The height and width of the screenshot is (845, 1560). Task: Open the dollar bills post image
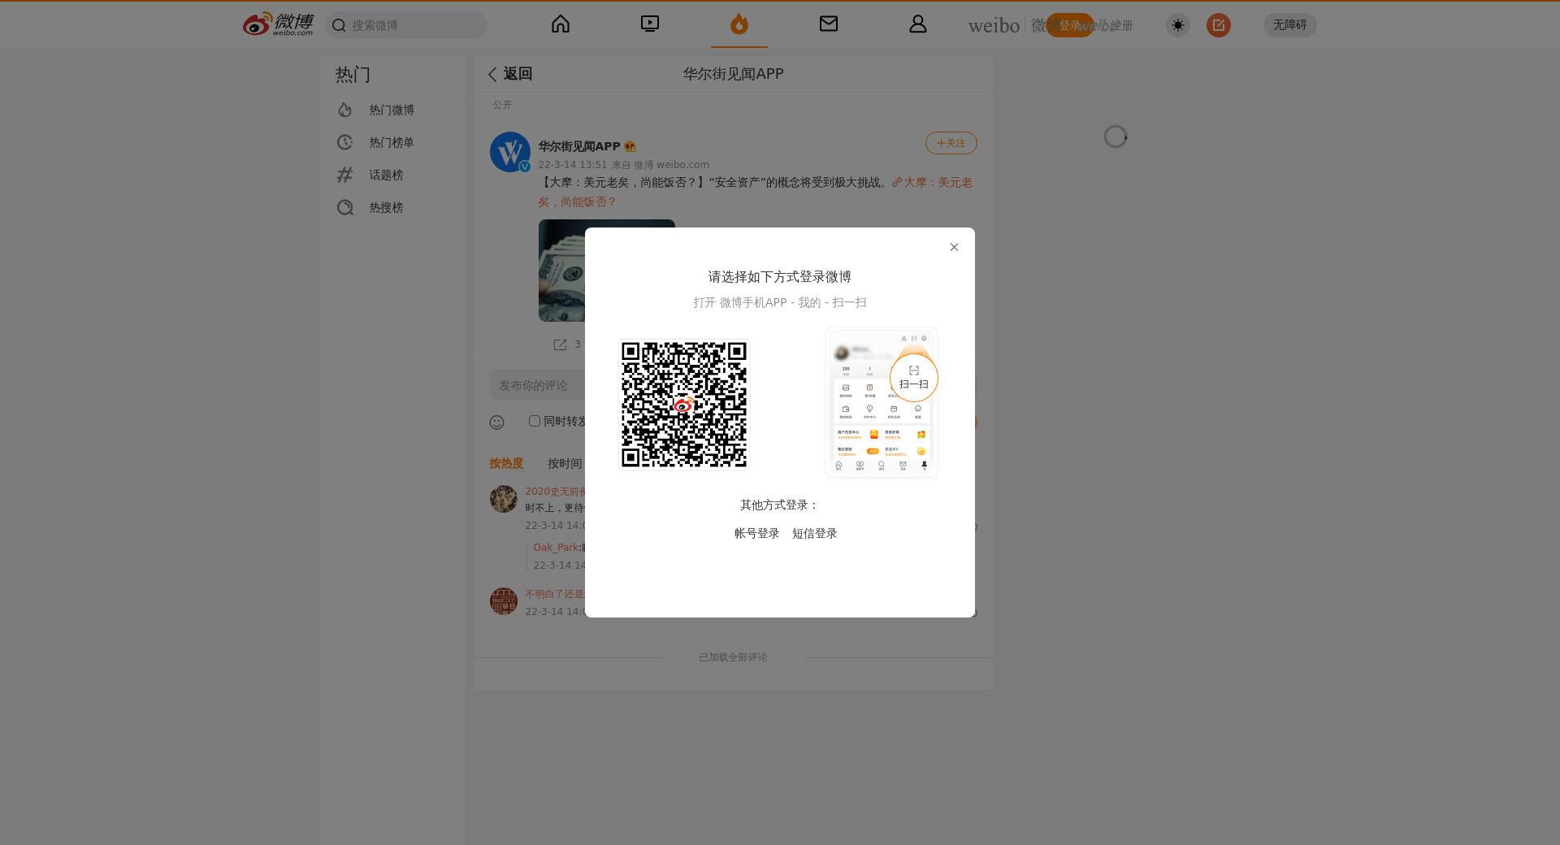pyautogui.click(x=607, y=271)
